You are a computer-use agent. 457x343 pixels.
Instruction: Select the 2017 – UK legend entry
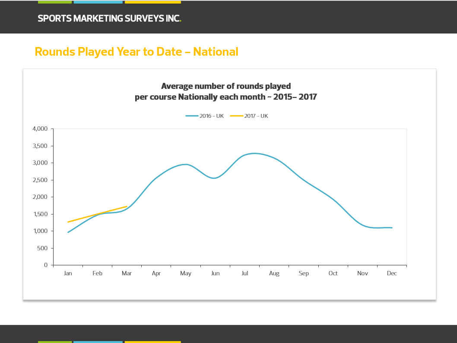pyautogui.click(x=249, y=116)
